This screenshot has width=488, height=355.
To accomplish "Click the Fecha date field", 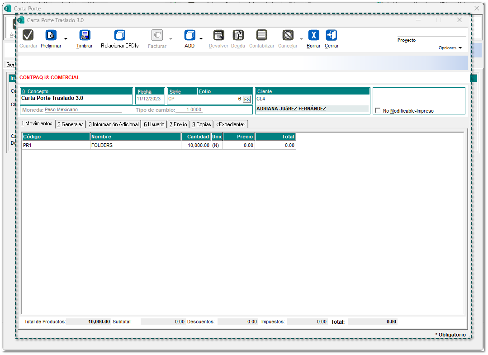I will click(x=149, y=99).
